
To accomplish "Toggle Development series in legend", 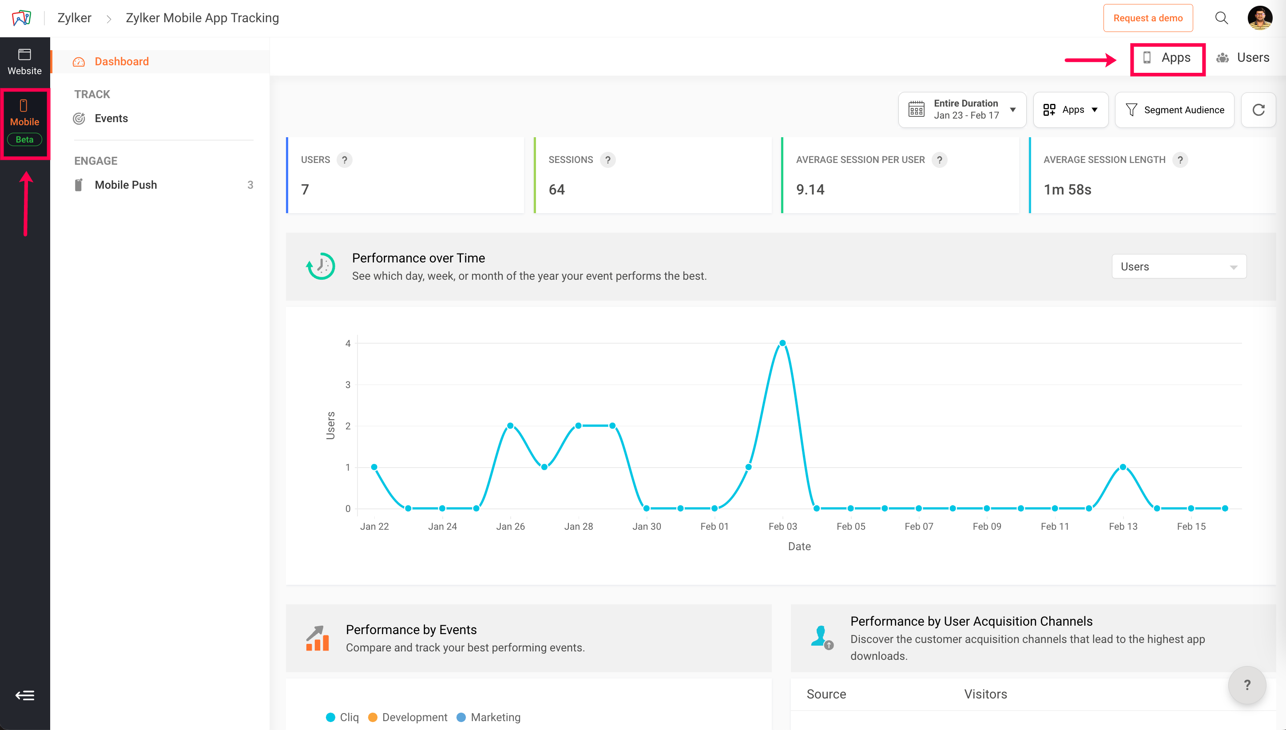I will pos(408,718).
